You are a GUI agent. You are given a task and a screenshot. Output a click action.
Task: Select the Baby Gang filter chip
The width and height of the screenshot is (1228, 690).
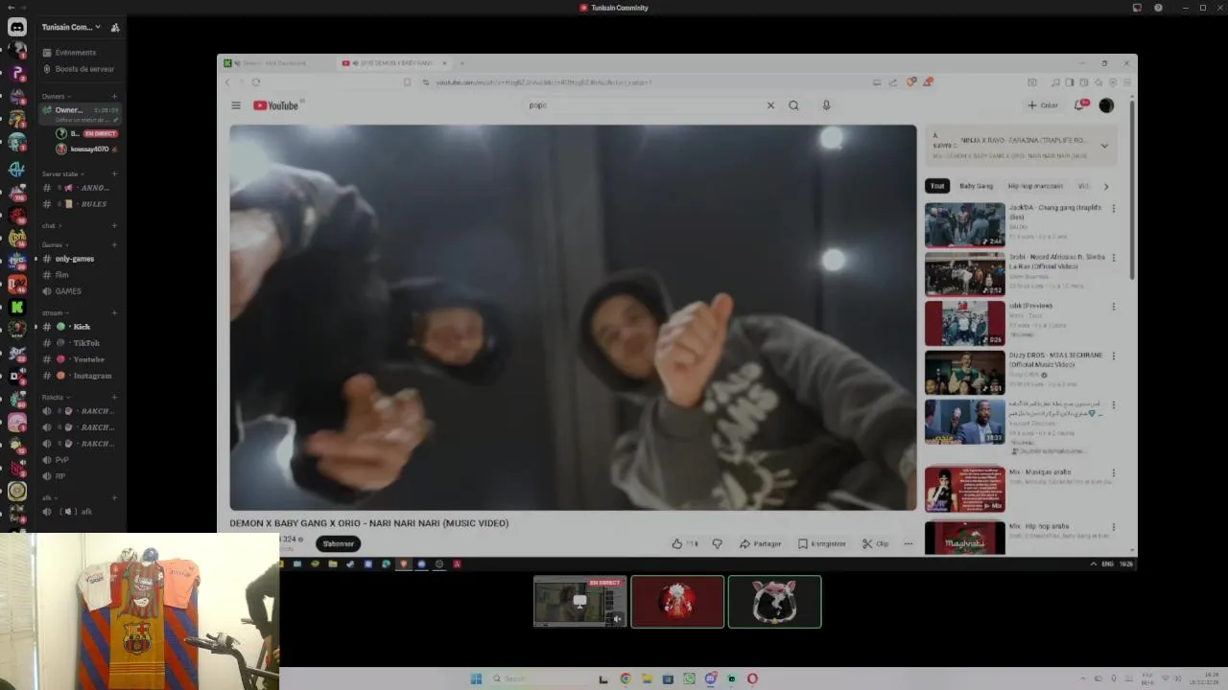[976, 186]
